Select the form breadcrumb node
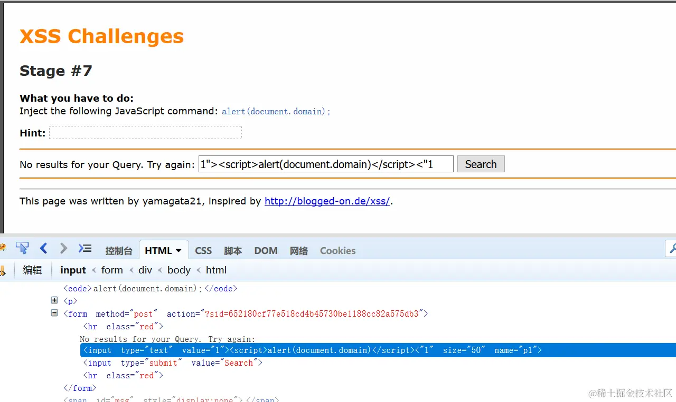 112,270
